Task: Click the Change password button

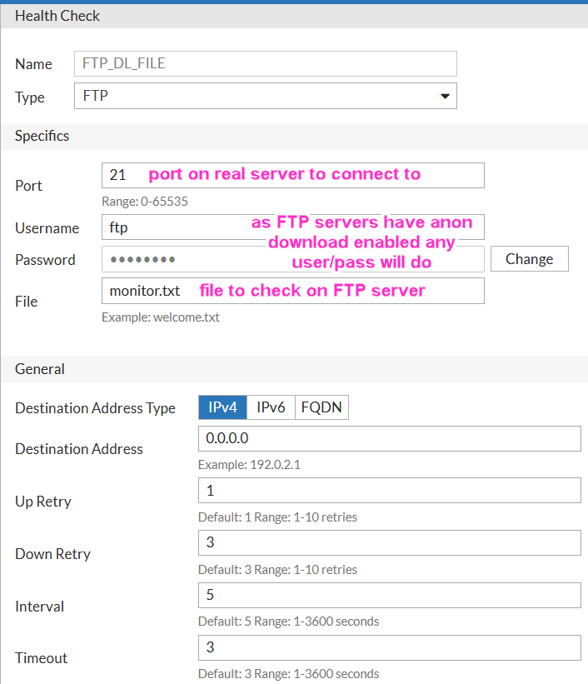Action: (529, 258)
